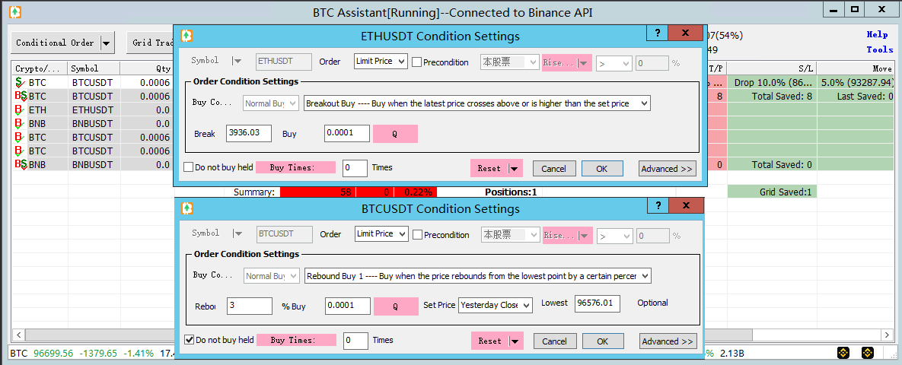
Task: Click the first Binance logo in status bar
Action: pyautogui.click(x=843, y=352)
